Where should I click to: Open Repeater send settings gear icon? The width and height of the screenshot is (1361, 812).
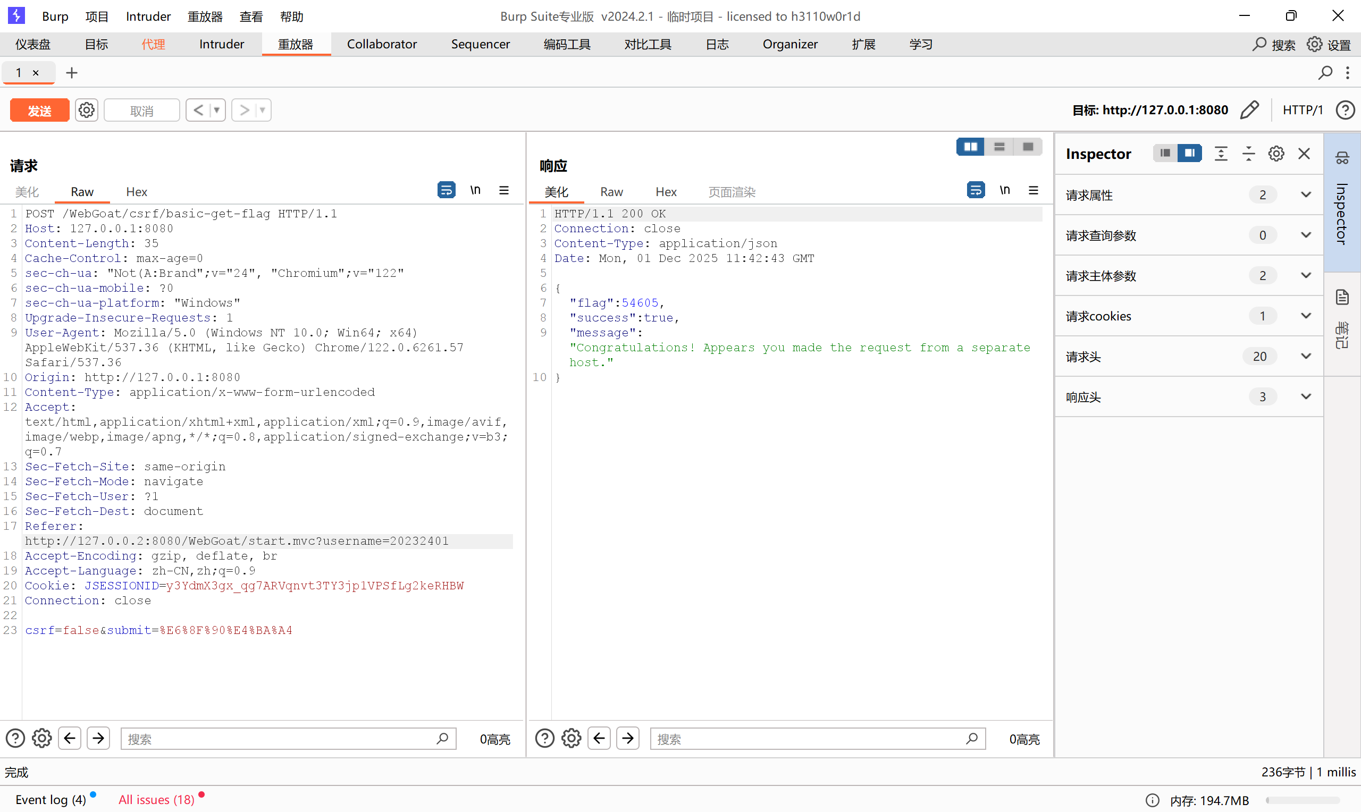pos(86,110)
